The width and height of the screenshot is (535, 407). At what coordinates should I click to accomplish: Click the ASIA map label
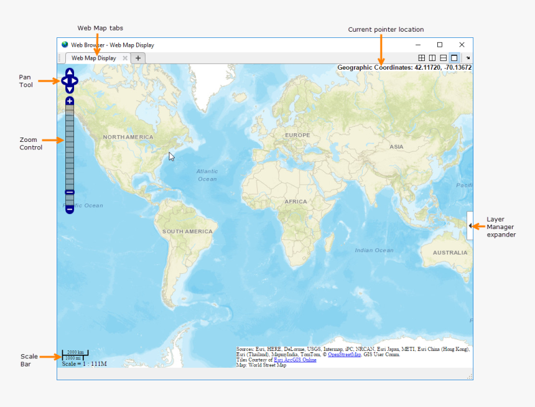(396, 147)
